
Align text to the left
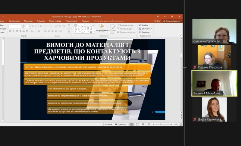45,31
